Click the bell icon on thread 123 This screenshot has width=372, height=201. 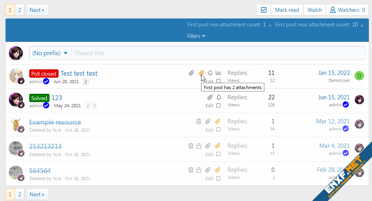pyautogui.click(x=218, y=97)
